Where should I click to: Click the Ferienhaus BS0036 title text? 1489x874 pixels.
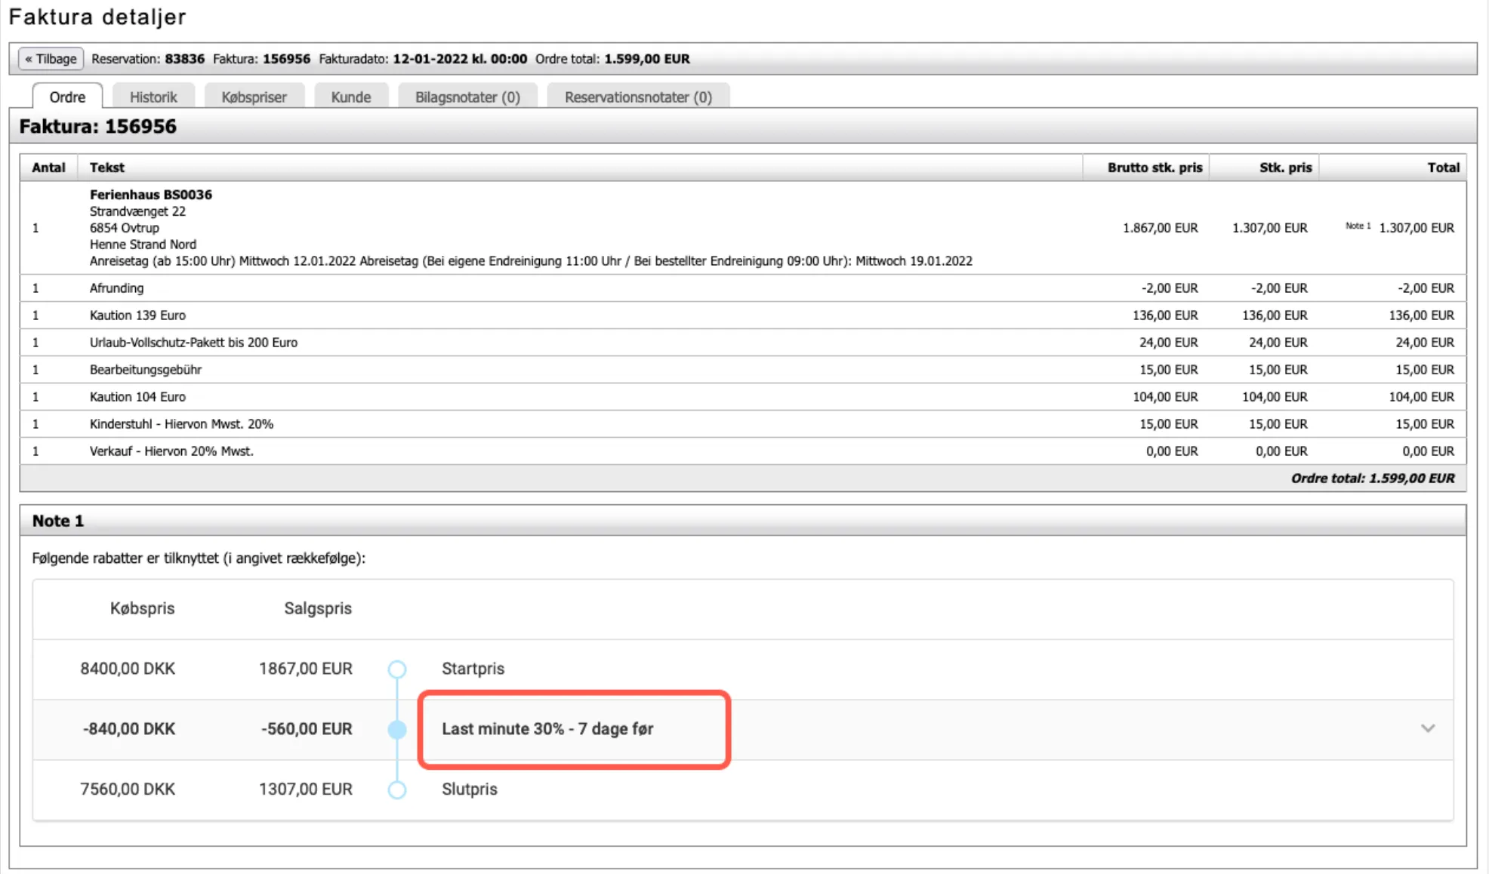coord(150,195)
